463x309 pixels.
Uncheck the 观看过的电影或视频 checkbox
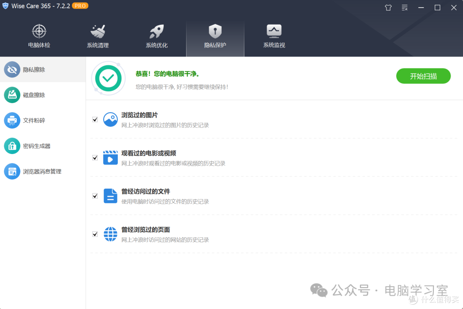[x=95, y=158]
